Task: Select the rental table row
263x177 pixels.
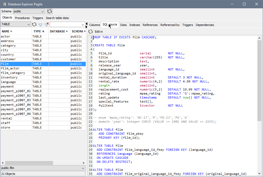Action: (x=43, y=118)
